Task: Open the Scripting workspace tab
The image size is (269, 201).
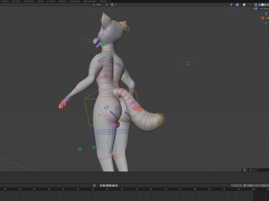Action: pyautogui.click(x=103, y=1)
